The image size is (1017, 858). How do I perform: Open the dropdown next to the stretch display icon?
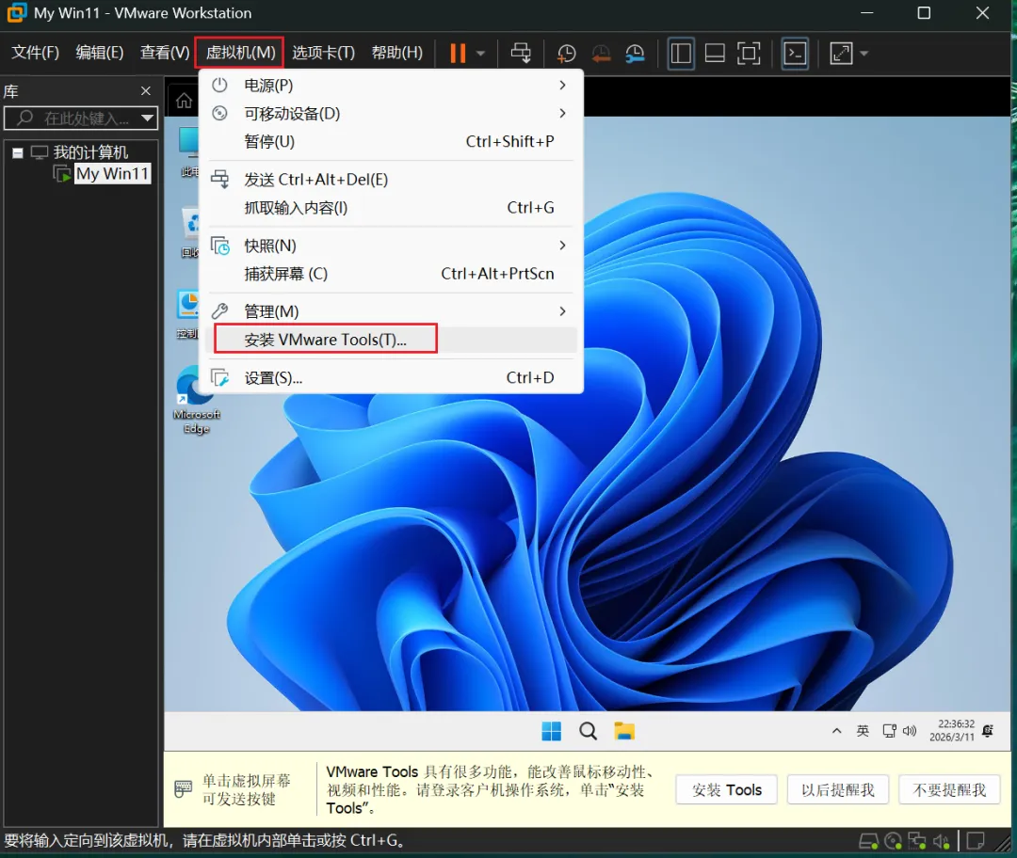(x=864, y=53)
